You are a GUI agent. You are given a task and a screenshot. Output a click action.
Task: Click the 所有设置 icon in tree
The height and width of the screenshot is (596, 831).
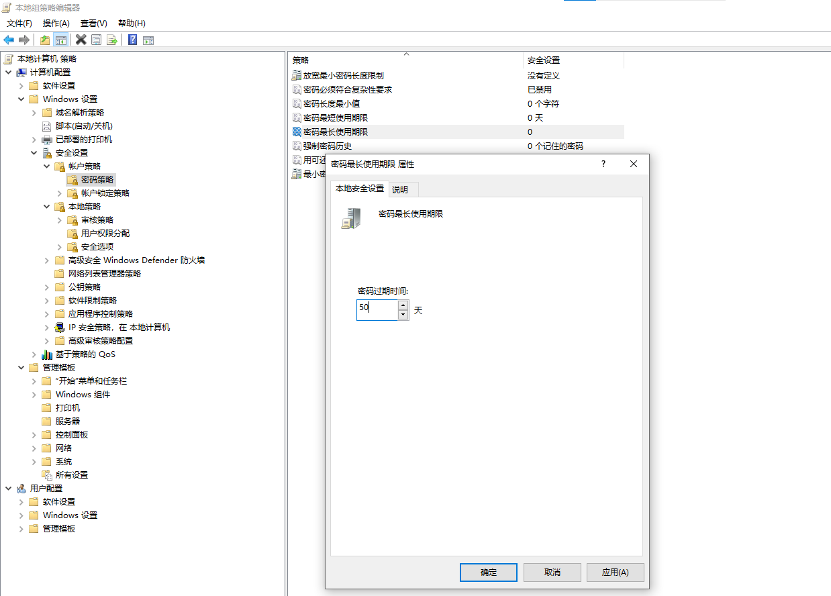pyautogui.click(x=47, y=475)
